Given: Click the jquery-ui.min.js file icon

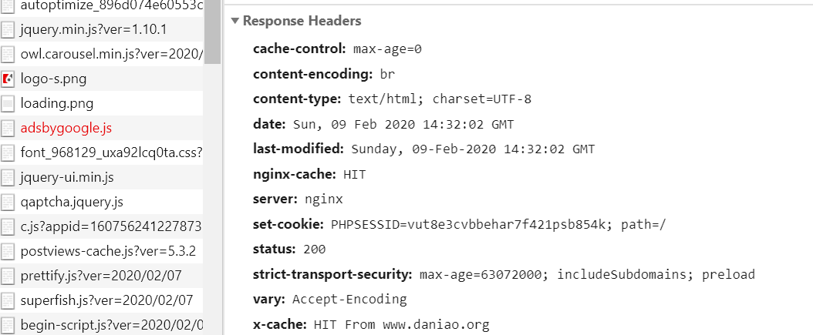Looking at the screenshot, I should pyautogui.click(x=8, y=178).
